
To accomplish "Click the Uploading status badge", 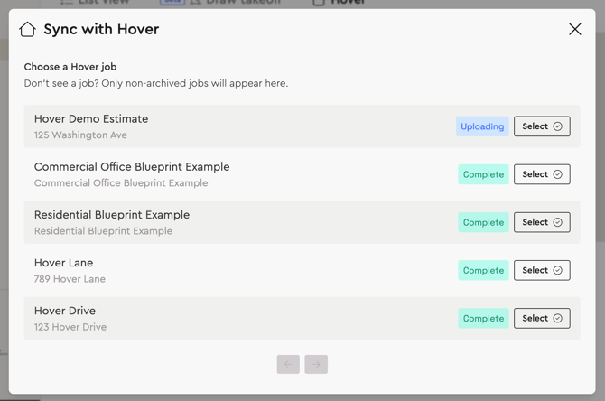I will [x=482, y=126].
